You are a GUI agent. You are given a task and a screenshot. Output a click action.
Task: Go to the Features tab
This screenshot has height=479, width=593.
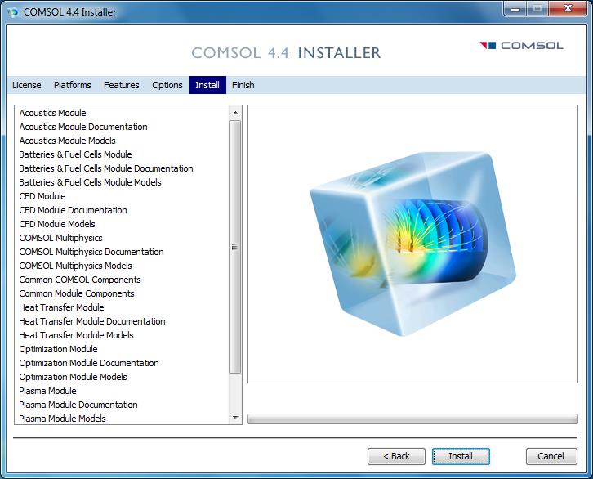click(121, 85)
